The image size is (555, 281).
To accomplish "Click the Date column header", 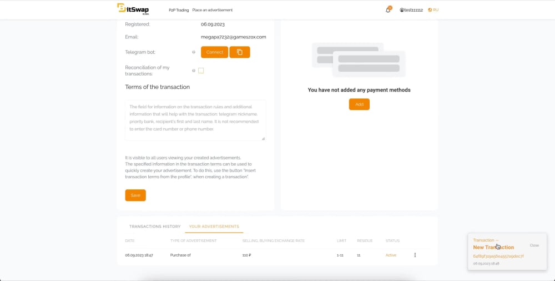I will 130,240.
